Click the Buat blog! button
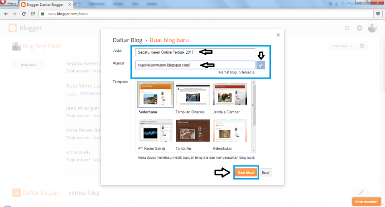 (246, 173)
